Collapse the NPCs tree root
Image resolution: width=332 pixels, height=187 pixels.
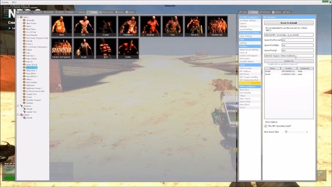coord(18,17)
